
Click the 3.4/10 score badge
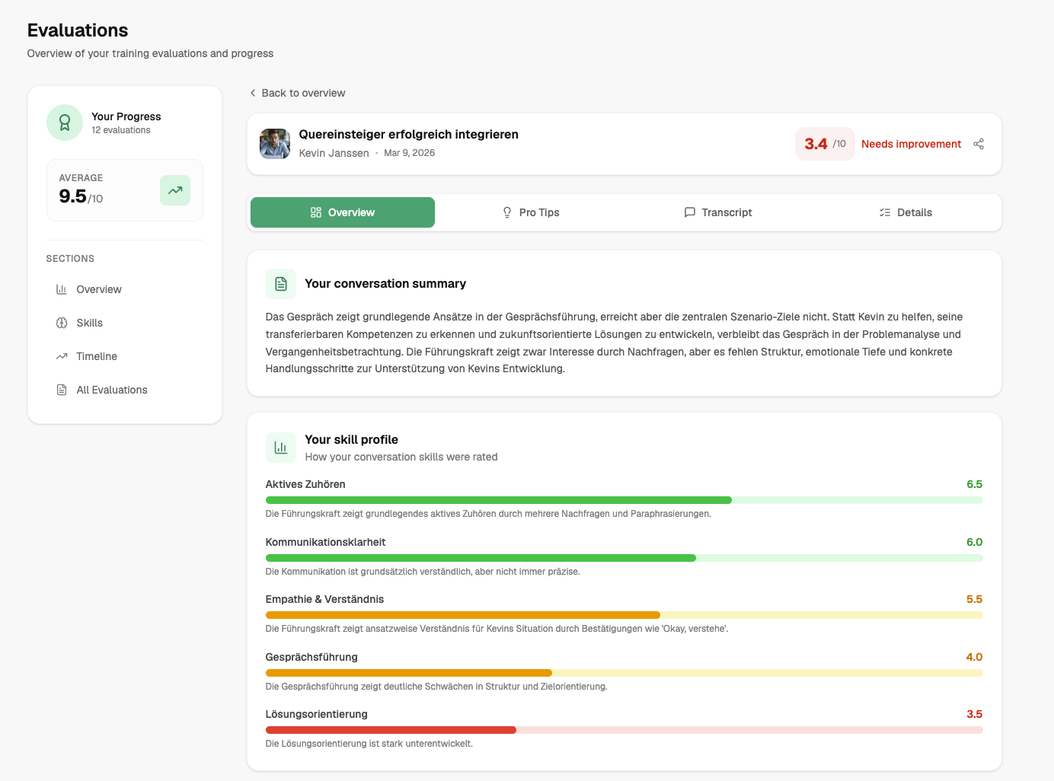tap(825, 144)
